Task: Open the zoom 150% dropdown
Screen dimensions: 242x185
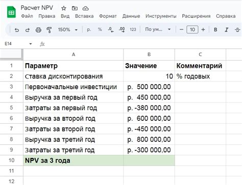Action: tap(68, 30)
